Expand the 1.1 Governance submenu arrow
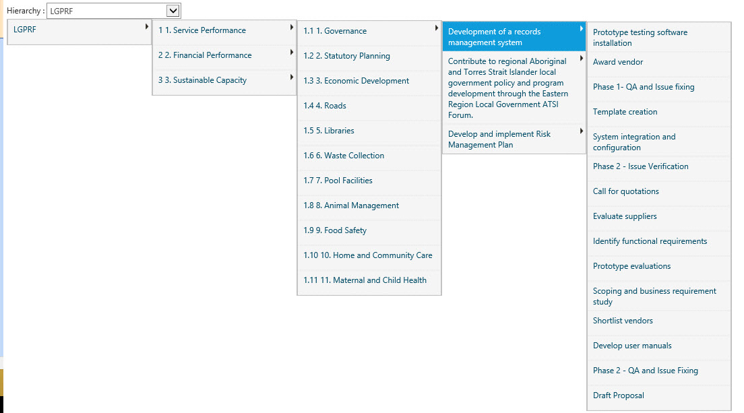Screen dimensions: 744x413 tap(437, 28)
